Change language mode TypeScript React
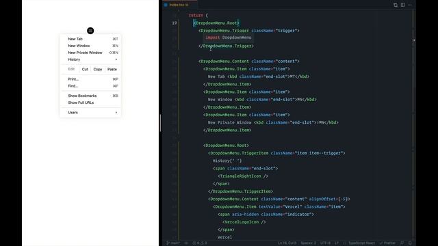Image resolution: width=438 pixels, height=246 pixels. point(359,243)
